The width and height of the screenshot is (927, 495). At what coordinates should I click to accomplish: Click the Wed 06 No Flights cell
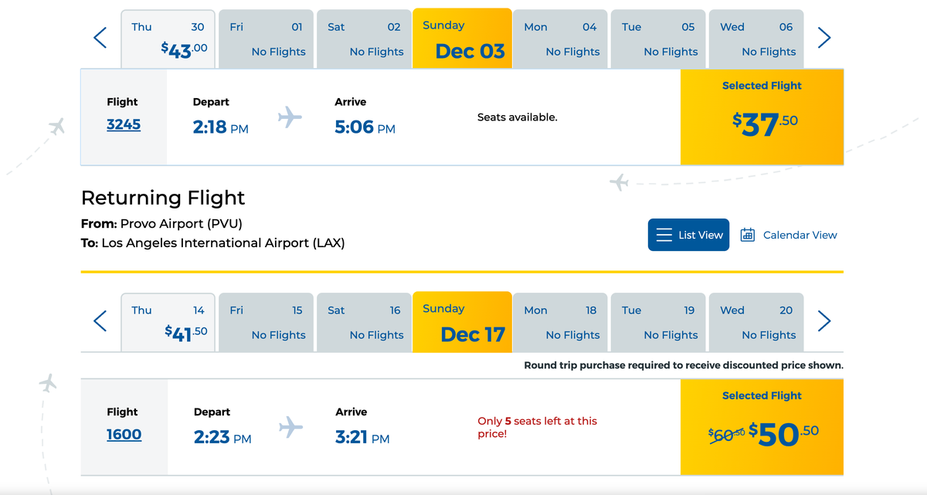pyautogui.click(x=756, y=38)
